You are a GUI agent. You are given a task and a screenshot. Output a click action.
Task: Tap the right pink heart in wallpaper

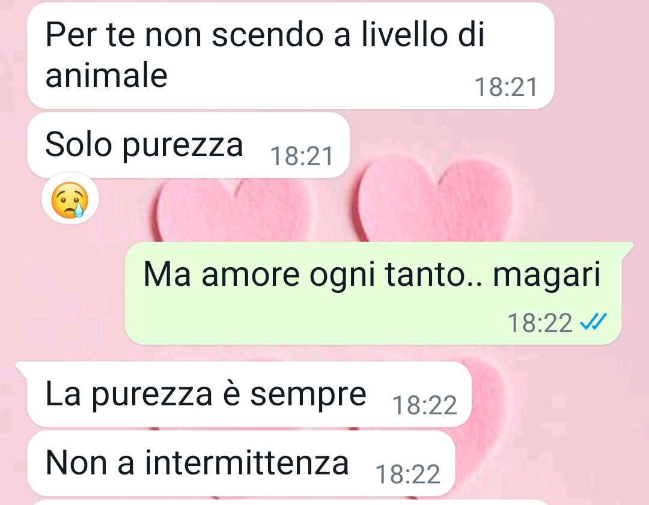pos(434,199)
